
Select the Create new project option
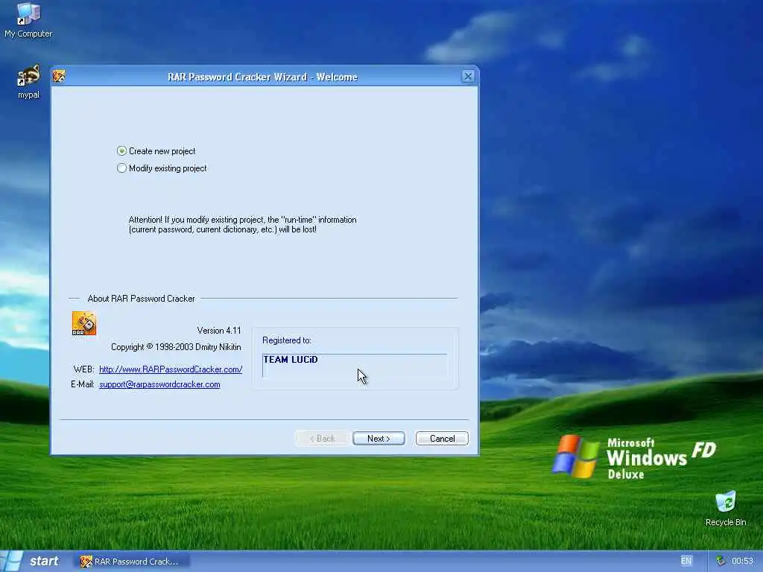pos(156,151)
